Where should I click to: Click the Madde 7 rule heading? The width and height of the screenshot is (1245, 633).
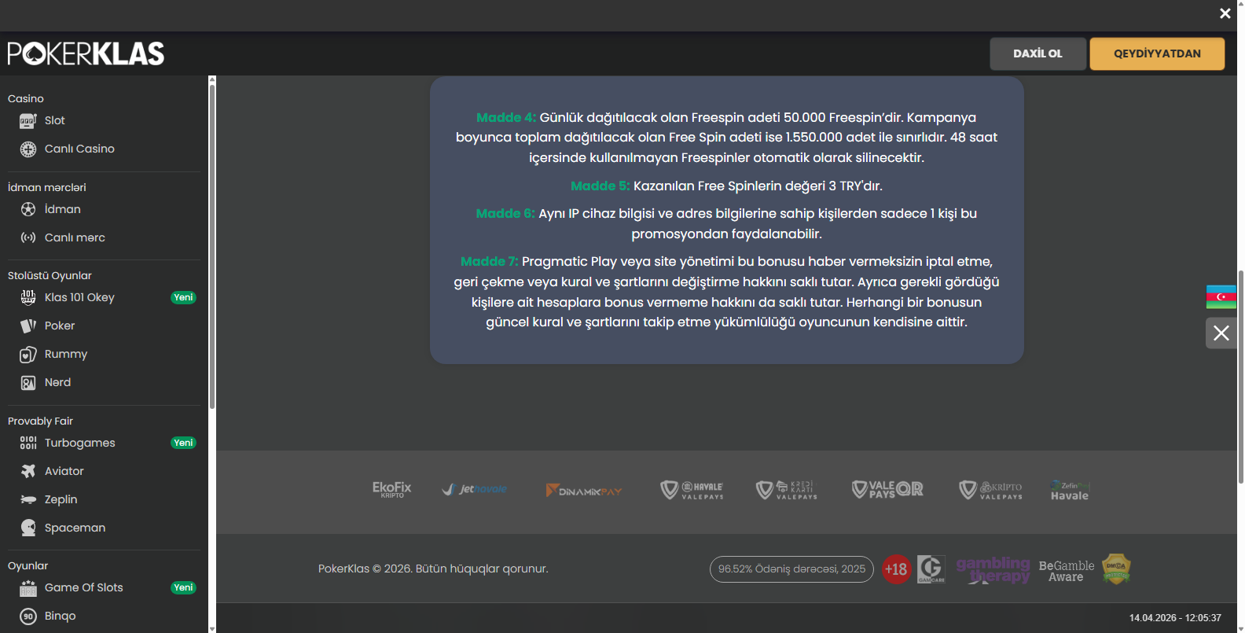click(x=489, y=262)
